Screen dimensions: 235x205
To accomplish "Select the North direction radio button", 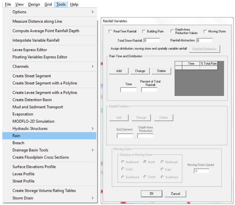I will click(145, 162).
